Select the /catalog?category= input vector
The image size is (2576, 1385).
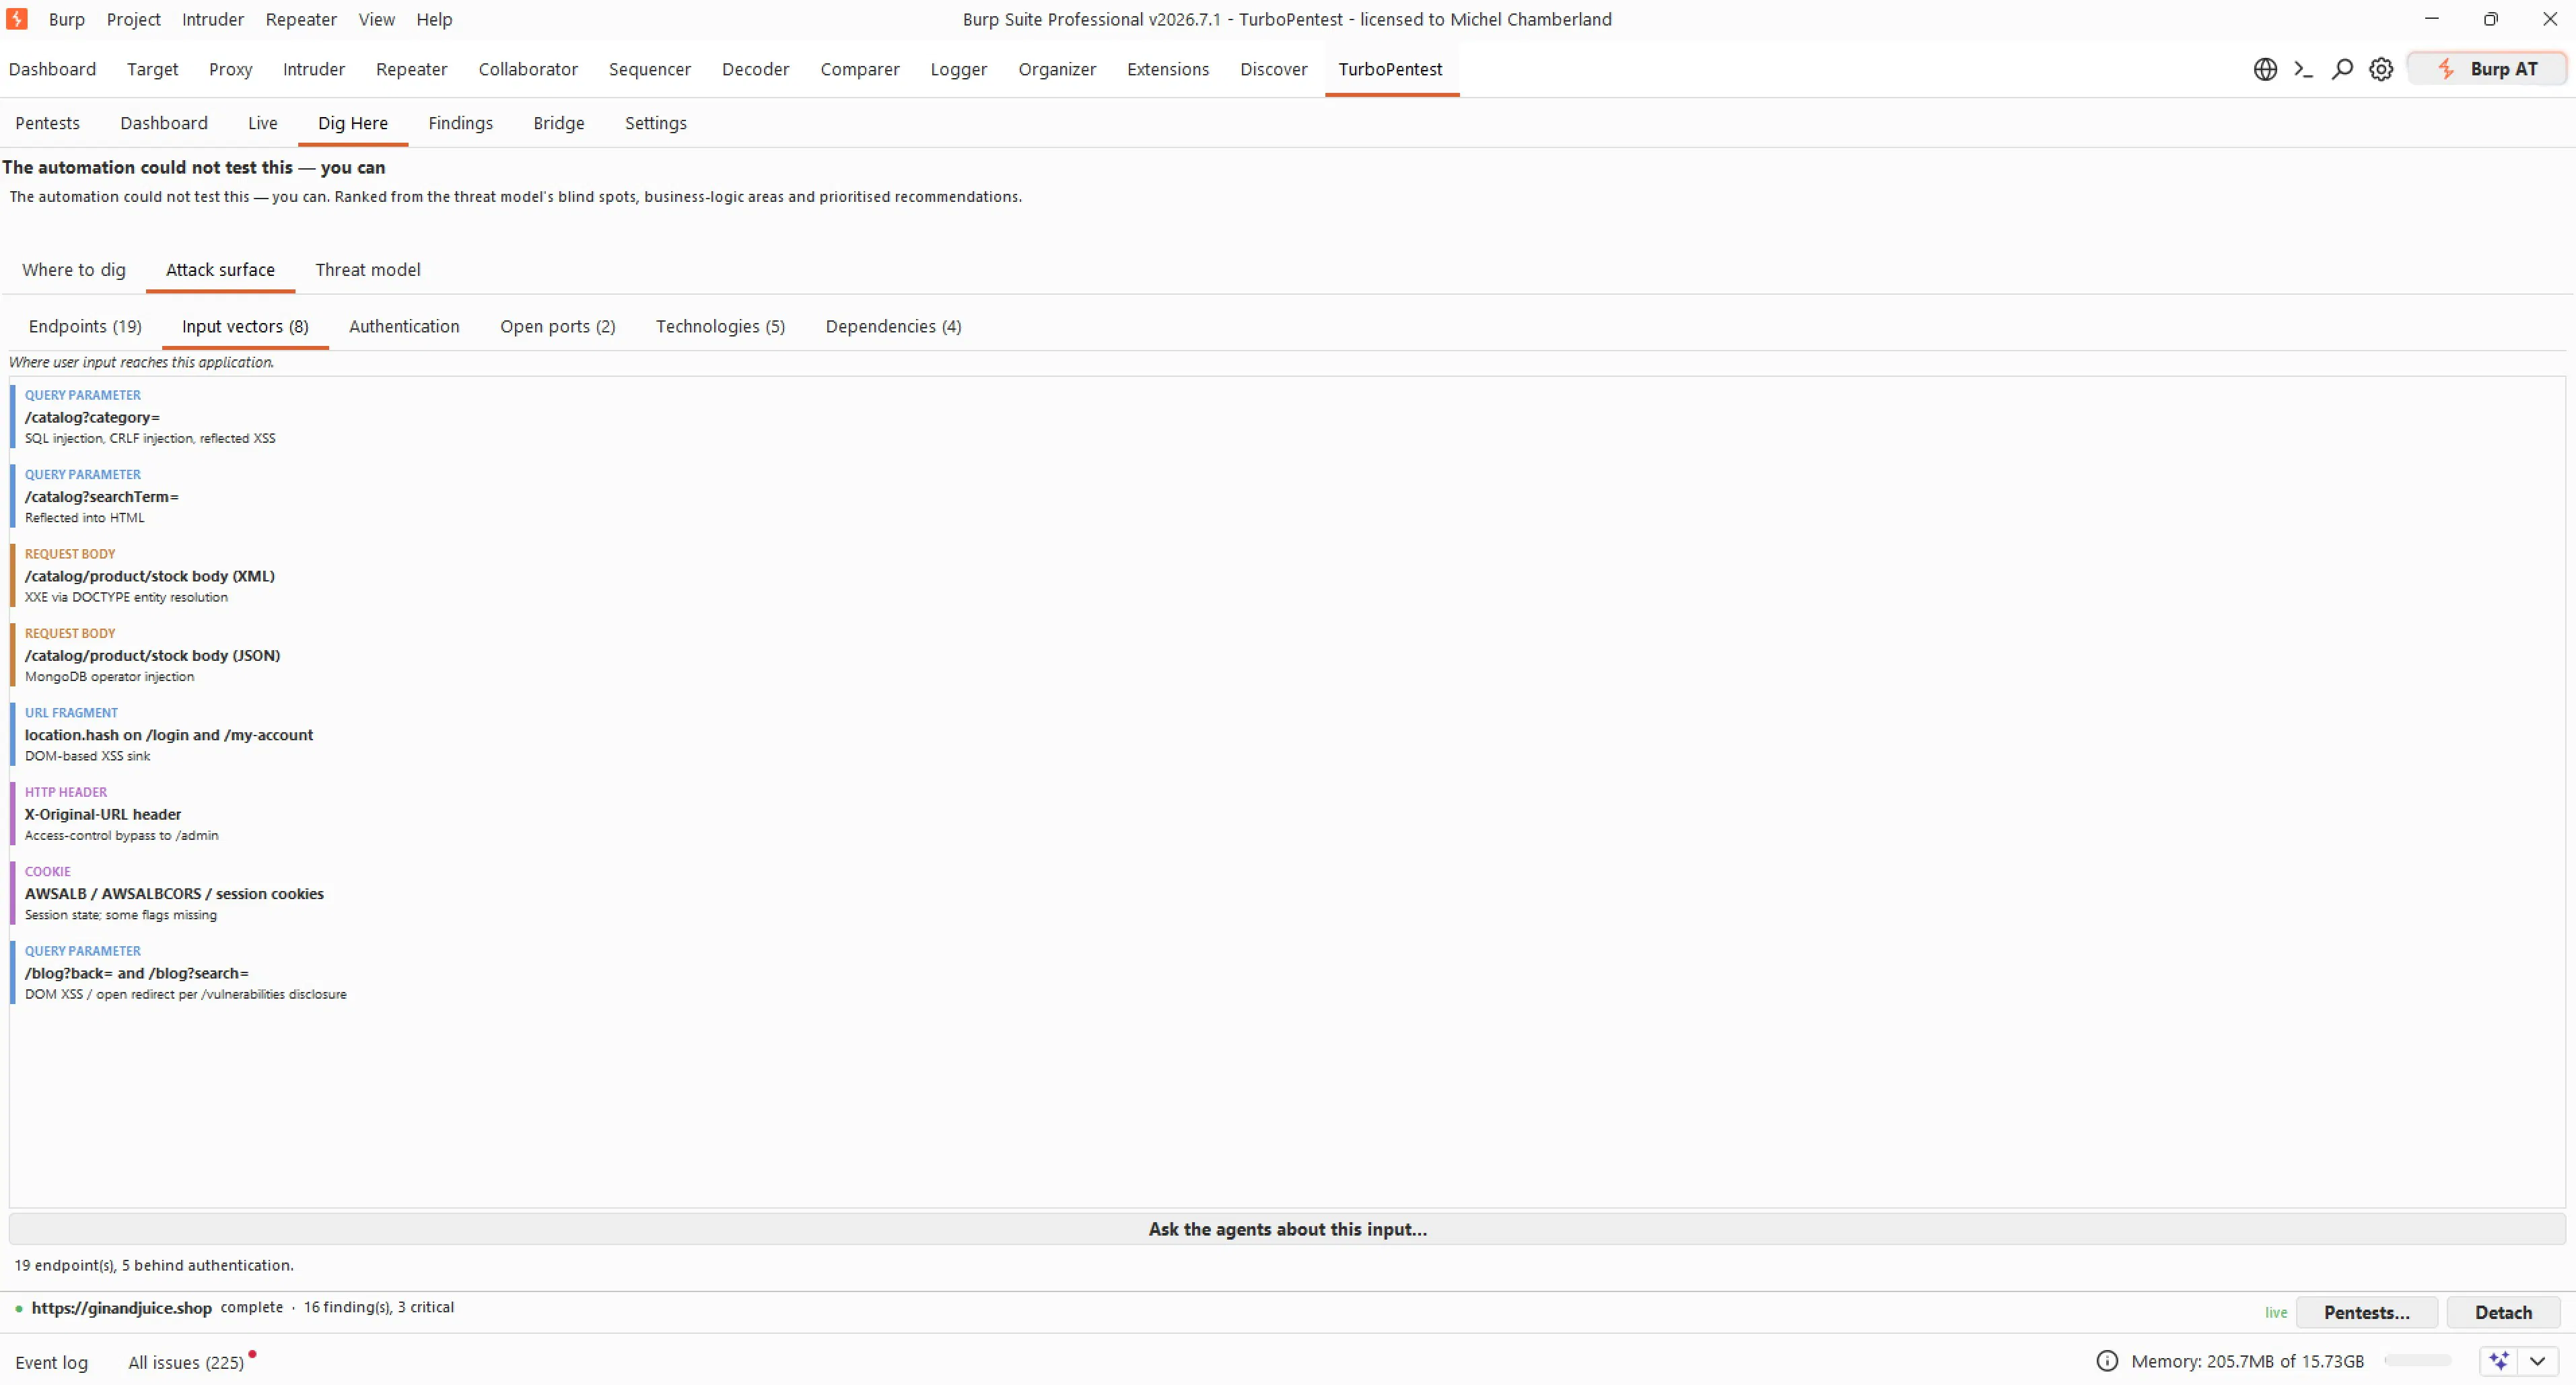1288,416
